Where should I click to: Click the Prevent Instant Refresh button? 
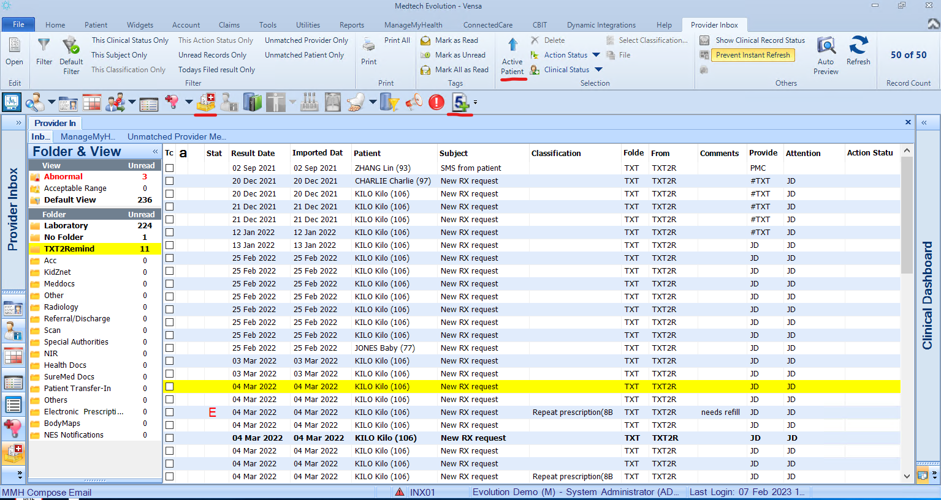point(753,55)
